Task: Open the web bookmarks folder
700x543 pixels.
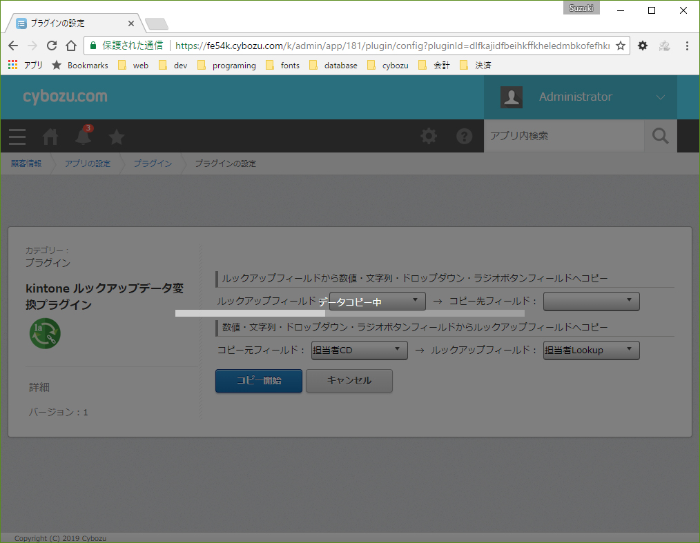Action: coord(133,65)
